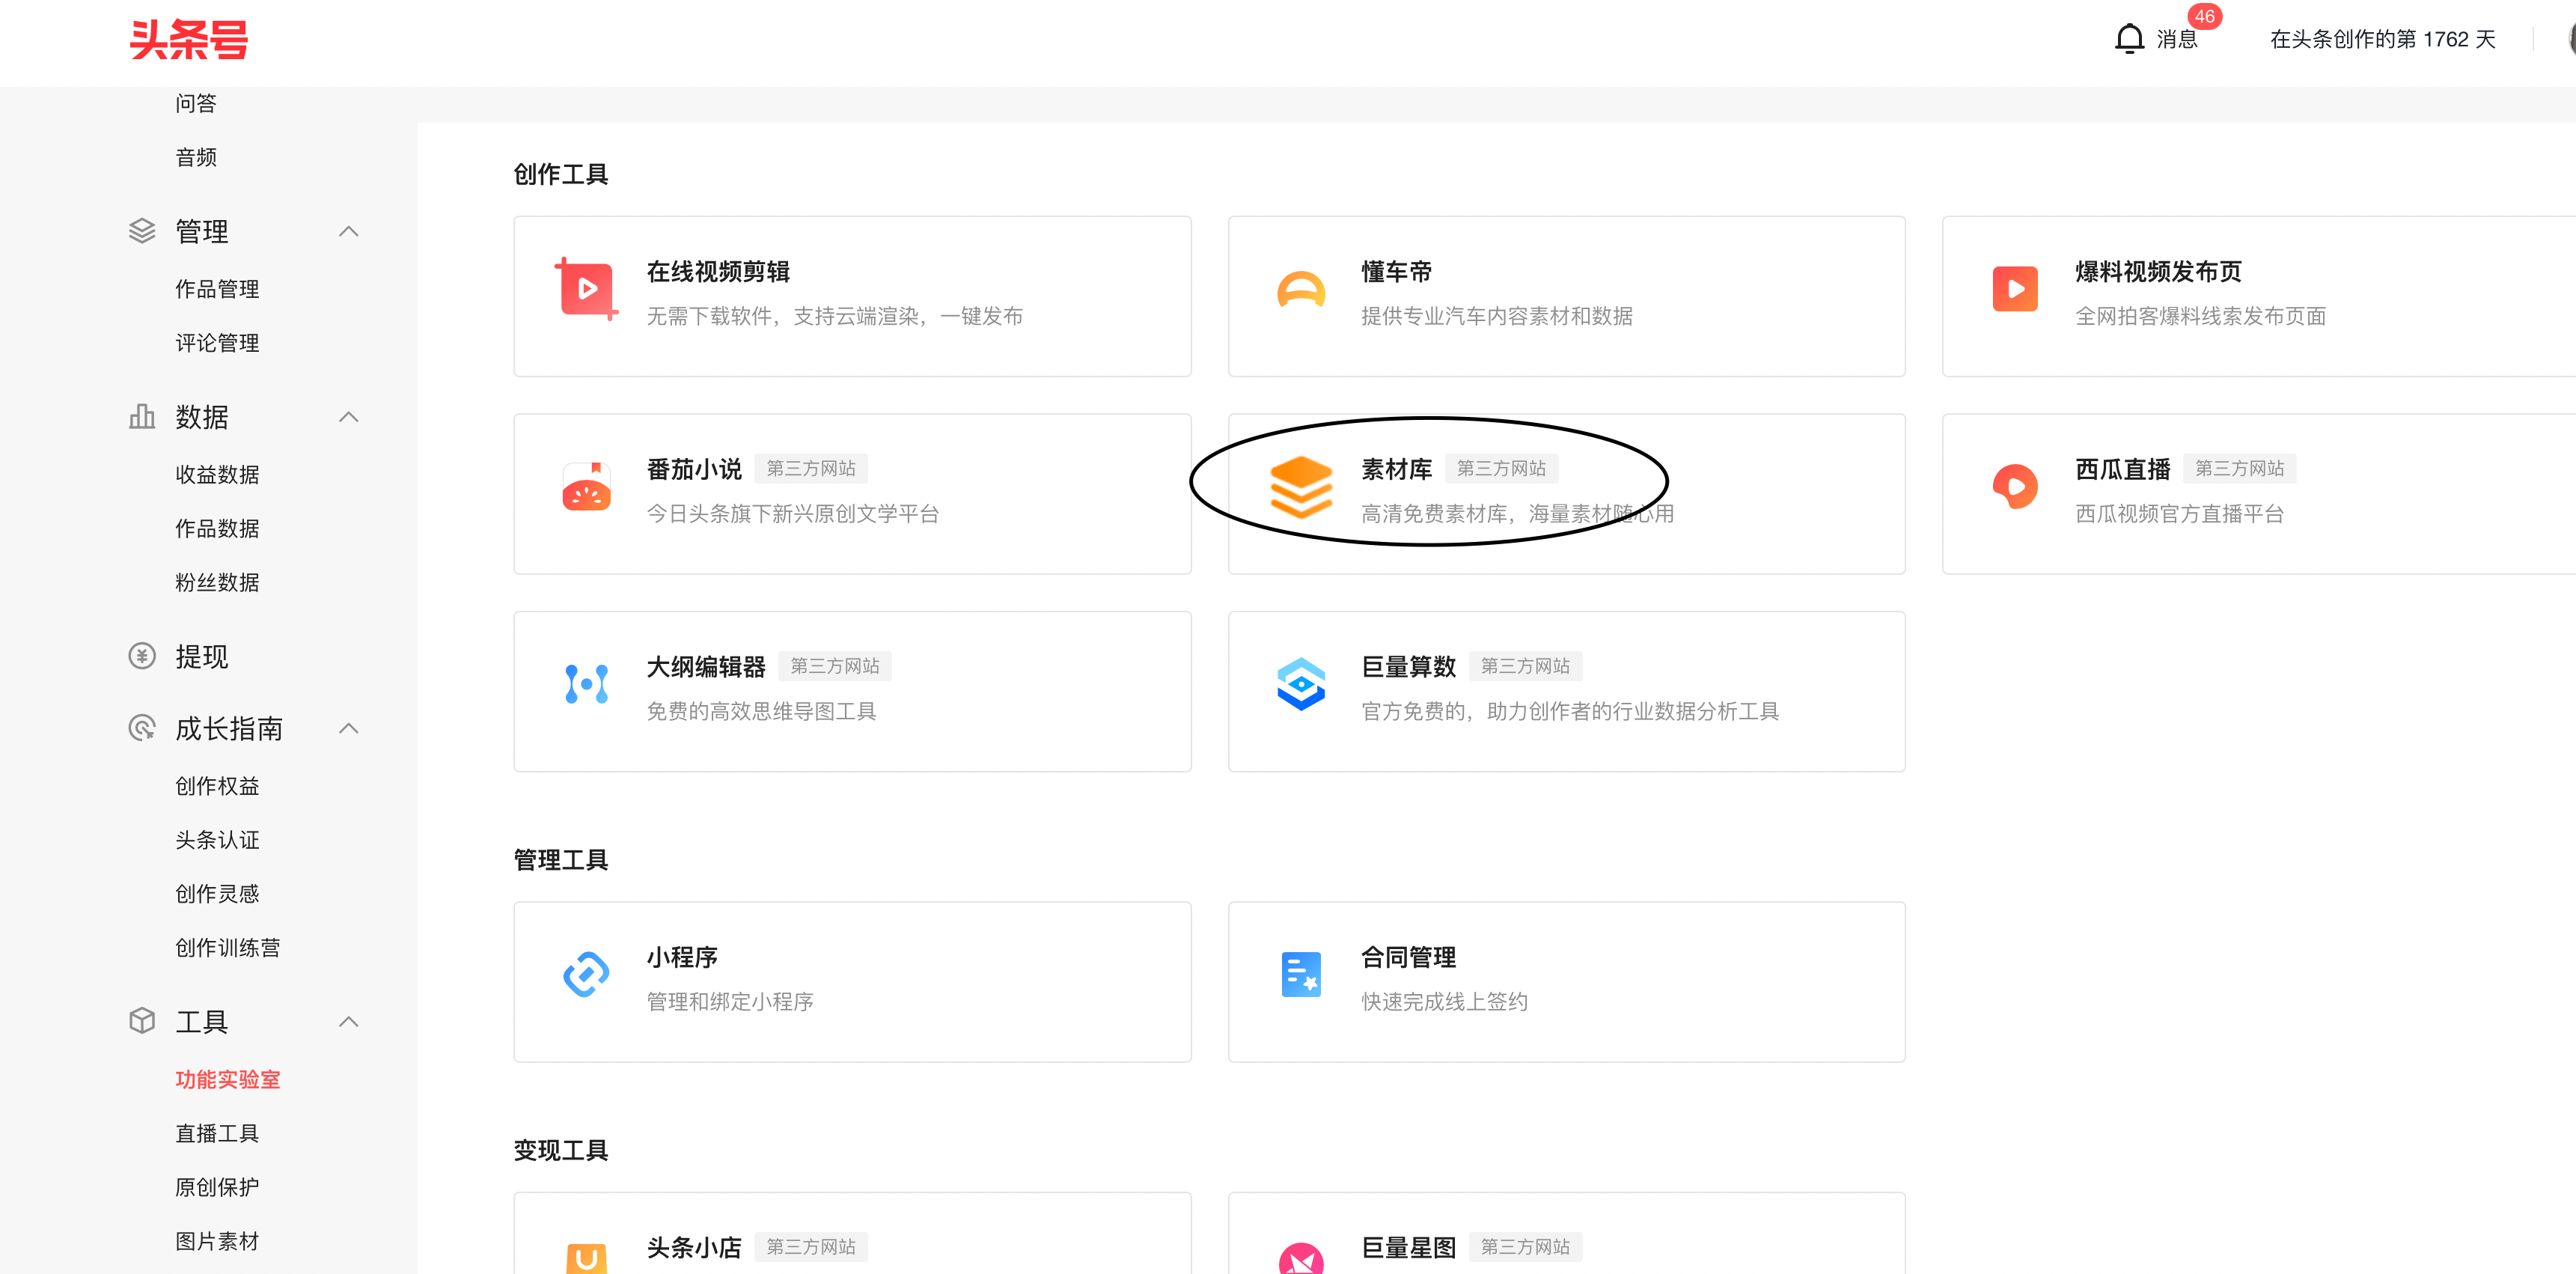The image size is (2576, 1274).
Task: Click the 创作工具 section heading
Action: (x=561, y=174)
